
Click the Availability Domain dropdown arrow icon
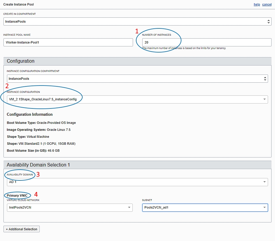click(x=264, y=182)
